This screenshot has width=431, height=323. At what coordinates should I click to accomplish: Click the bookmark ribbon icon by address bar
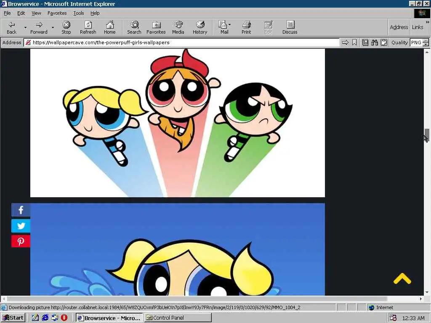pyautogui.click(x=354, y=42)
